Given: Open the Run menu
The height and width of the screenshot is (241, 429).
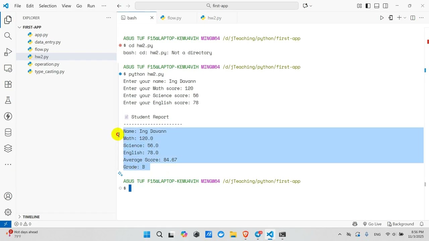Looking at the screenshot, I should pyautogui.click(x=91, y=6).
